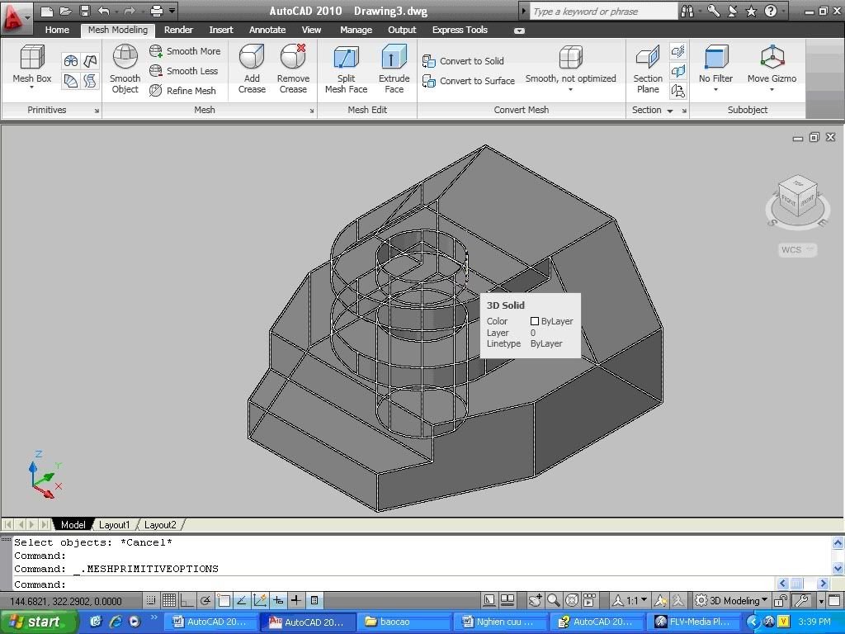Viewport: 845px width, 634px height.
Task: Click the Plot printer icon in quick access toolbar
Action: (156, 11)
